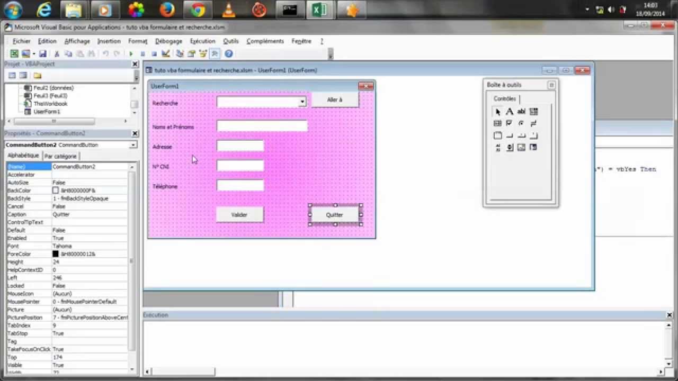Click the Copy toolbar icon
678x381 pixels.
coord(68,53)
